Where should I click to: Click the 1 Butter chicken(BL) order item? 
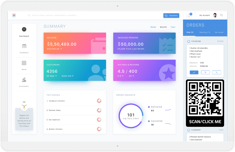pos(199,48)
